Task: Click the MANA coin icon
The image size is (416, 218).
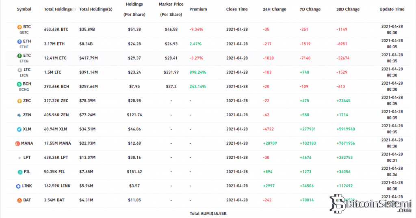Action: click(x=17, y=143)
